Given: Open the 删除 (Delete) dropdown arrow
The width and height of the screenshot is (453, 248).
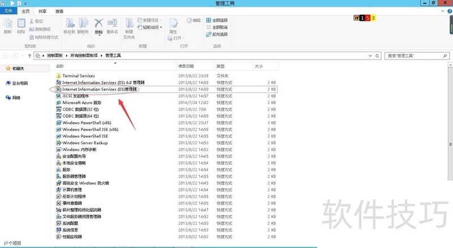Looking at the screenshot, I should pyautogui.click(x=99, y=35).
